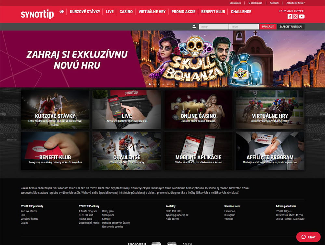The height and width of the screenshot is (245, 325).
Task: Open the Skull Bonanza promo banner
Action: click(162, 59)
